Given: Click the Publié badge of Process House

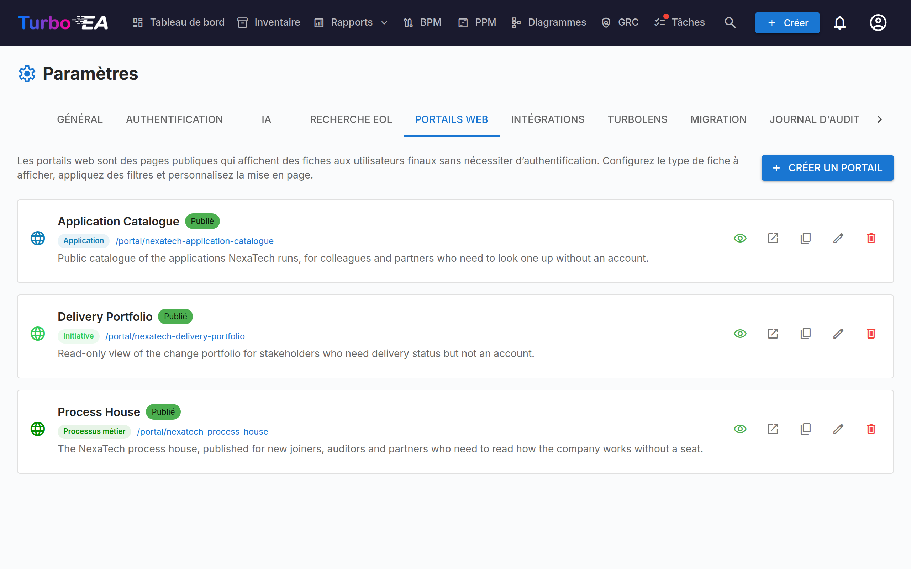Looking at the screenshot, I should click(163, 412).
